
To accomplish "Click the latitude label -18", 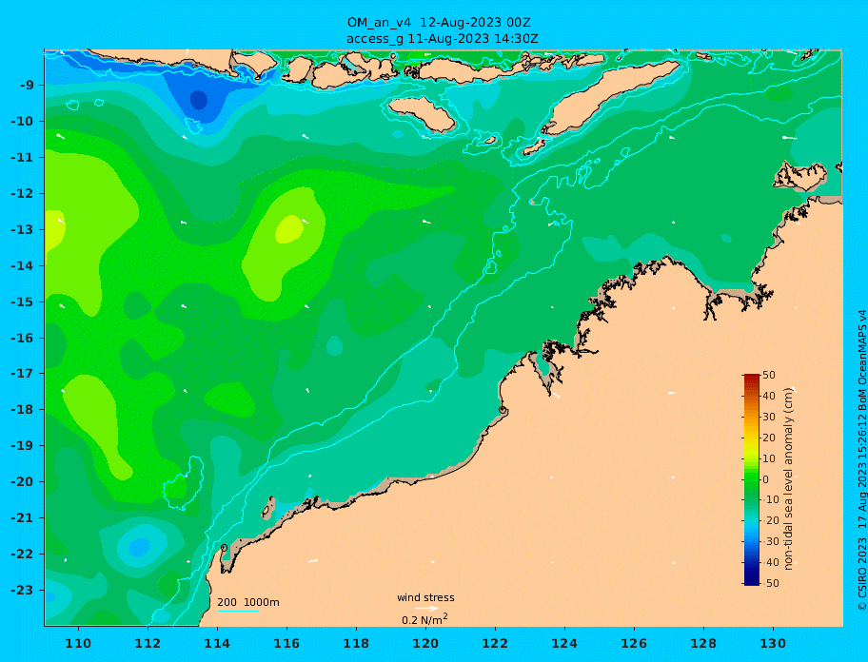I will click(x=23, y=409).
